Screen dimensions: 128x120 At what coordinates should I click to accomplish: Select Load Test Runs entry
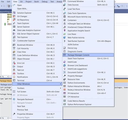click(x=88, y=9)
